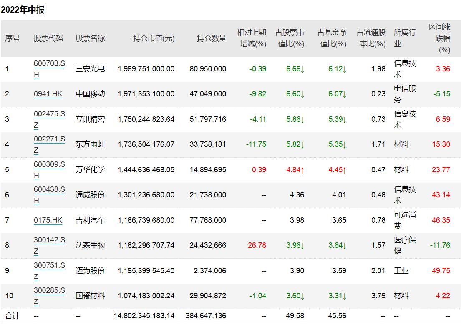Click industry 可选消费 for 吉利汽车
This screenshot has width=461, height=325.
(x=405, y=220)
